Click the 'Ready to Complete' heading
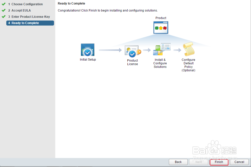Image resolution: width=251 pixels, height=167 pixels. (71, 3)
